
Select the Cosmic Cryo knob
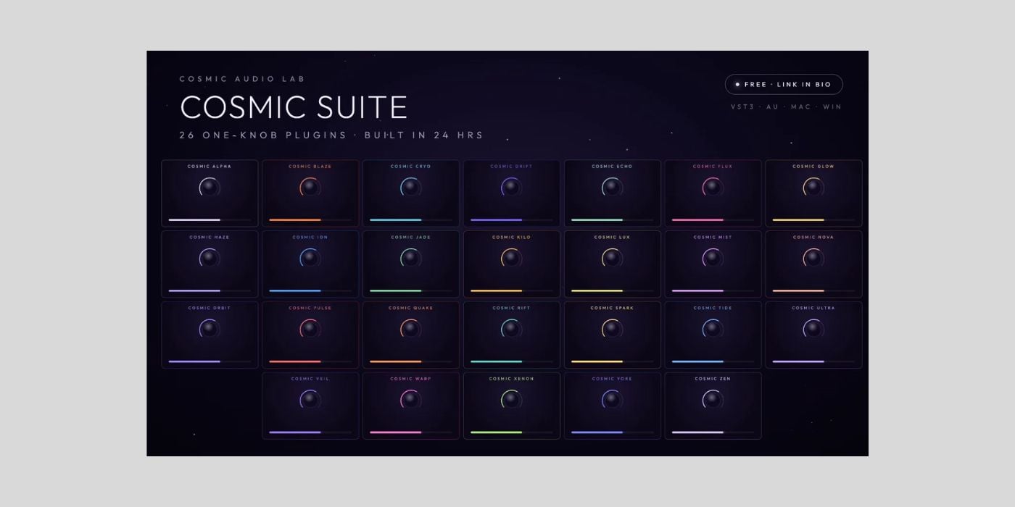(411, 188)
